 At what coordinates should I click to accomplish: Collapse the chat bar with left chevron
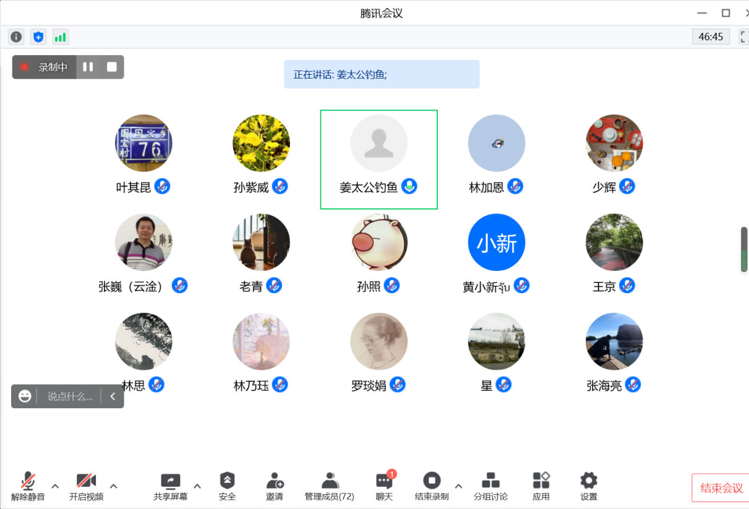pyautogui.click(x=113, y=396)
